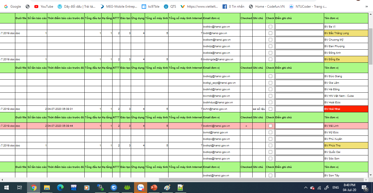The height and width of the screenshot is (193, 373).
Task: Tick the Check box for BV Hoè Nhai
Action: tap(270, 109)
